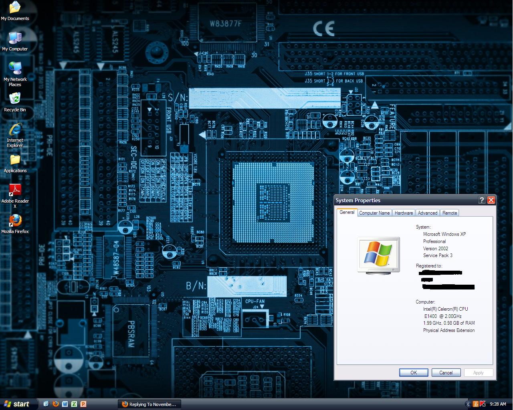Click the Java update tray icon
513x410 pixels.
(476, 404)
